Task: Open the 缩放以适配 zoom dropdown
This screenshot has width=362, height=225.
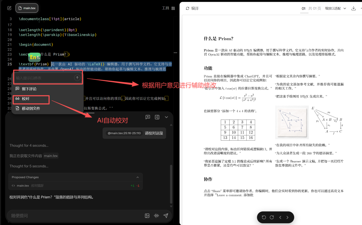Action: (336, 8)
